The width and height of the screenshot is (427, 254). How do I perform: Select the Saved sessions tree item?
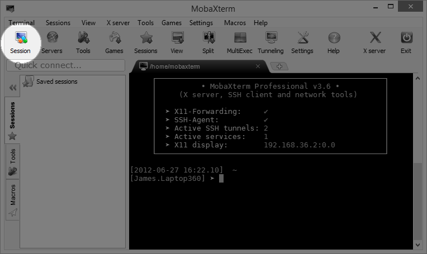coord(56,82)
